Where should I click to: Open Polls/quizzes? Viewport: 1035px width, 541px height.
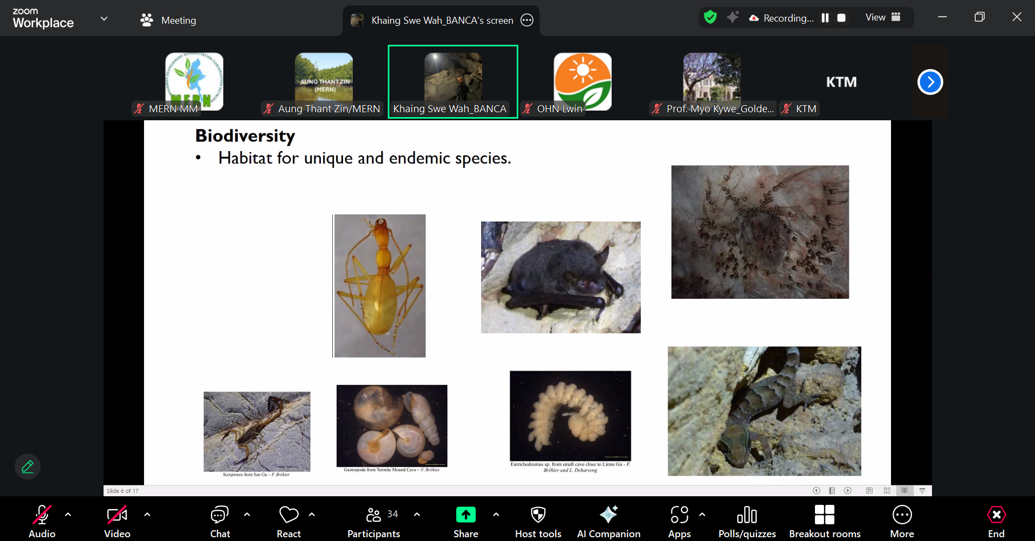click(x=746, y=521)
